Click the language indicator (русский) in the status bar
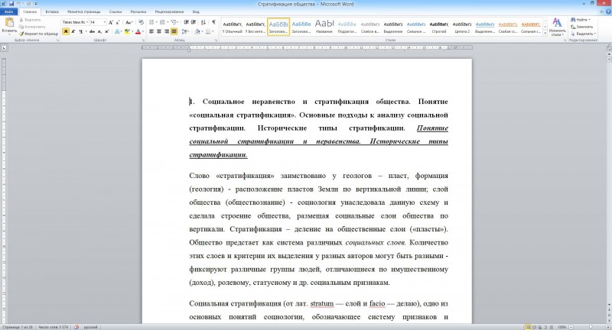Screen dimensions: 612x330 90,327
